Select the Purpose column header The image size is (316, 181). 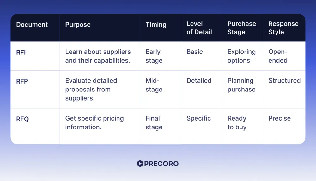tap(78, 25)
